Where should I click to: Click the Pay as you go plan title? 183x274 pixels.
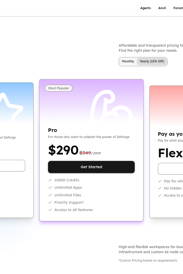coord(170,134)
